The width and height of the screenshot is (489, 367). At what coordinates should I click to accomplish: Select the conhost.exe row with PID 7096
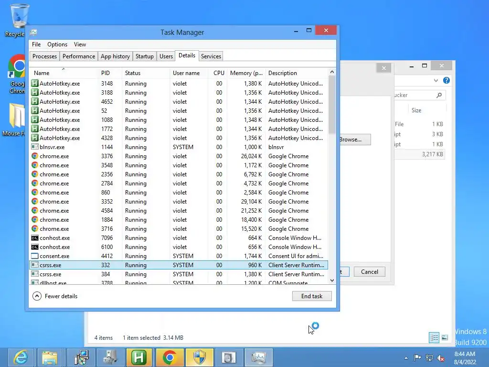[x=179, y=238]
